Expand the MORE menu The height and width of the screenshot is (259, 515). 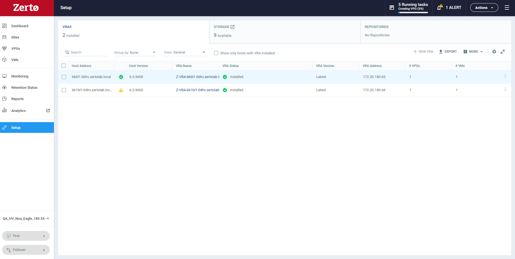[473, 52]
